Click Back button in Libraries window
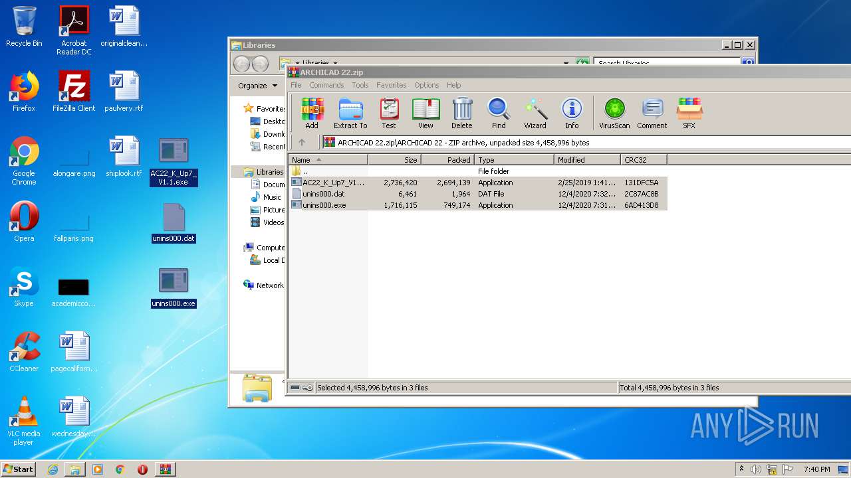 click(241, 64)
